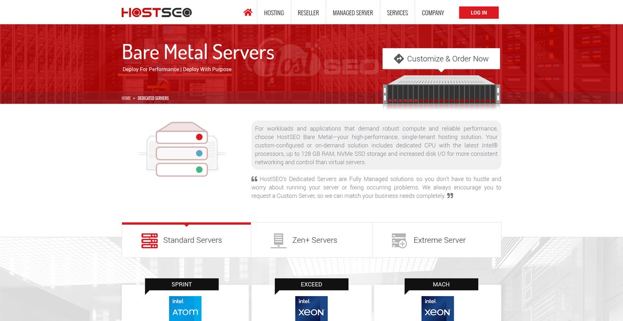Switch to the Extreme Server tab
This screenshot has width=623, height=321.
(437, 240)
